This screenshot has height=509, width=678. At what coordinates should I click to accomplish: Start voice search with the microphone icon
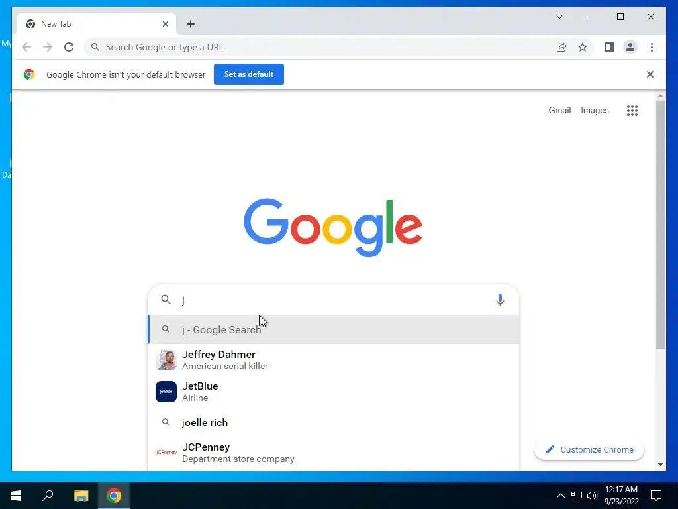(500, 300)
